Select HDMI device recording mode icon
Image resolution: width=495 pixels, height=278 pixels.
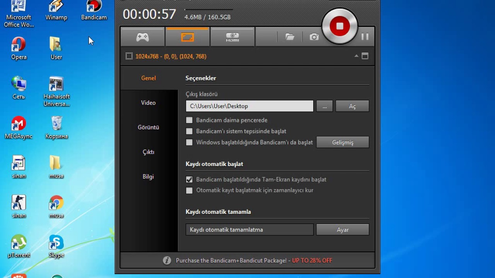point(232,37)
